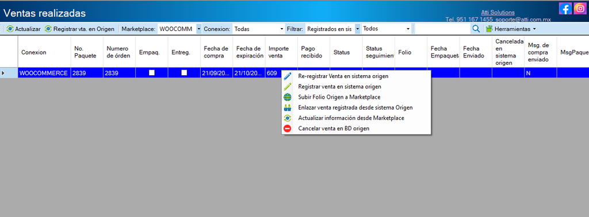Sort by the Empaq. column header
Image resolution: width=589 pixels, height=217 pixels.
coord(151,52)
